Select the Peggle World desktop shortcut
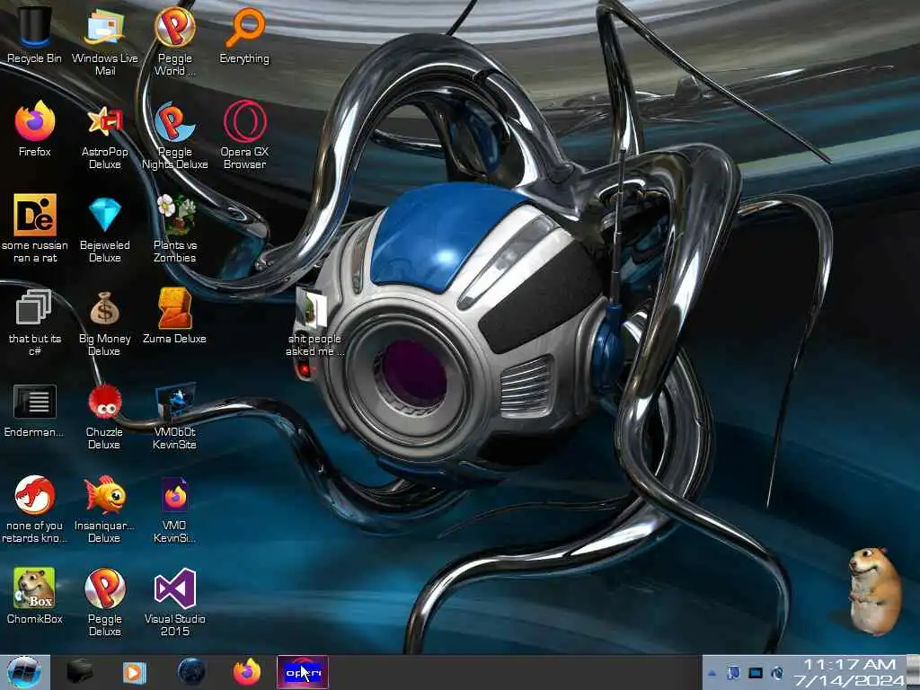The height and width of the screenshot is (690, 920). click(175, 41)
